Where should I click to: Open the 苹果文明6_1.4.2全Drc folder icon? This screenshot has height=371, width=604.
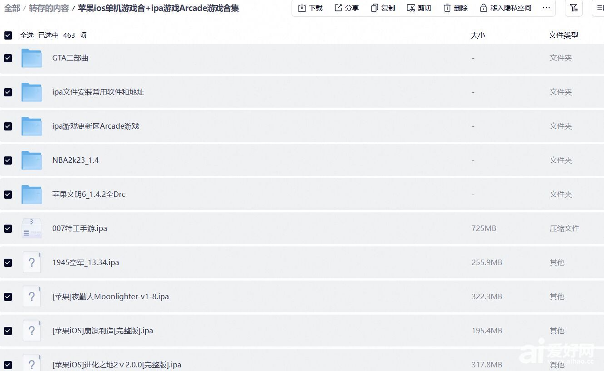[x=32, y=195]
